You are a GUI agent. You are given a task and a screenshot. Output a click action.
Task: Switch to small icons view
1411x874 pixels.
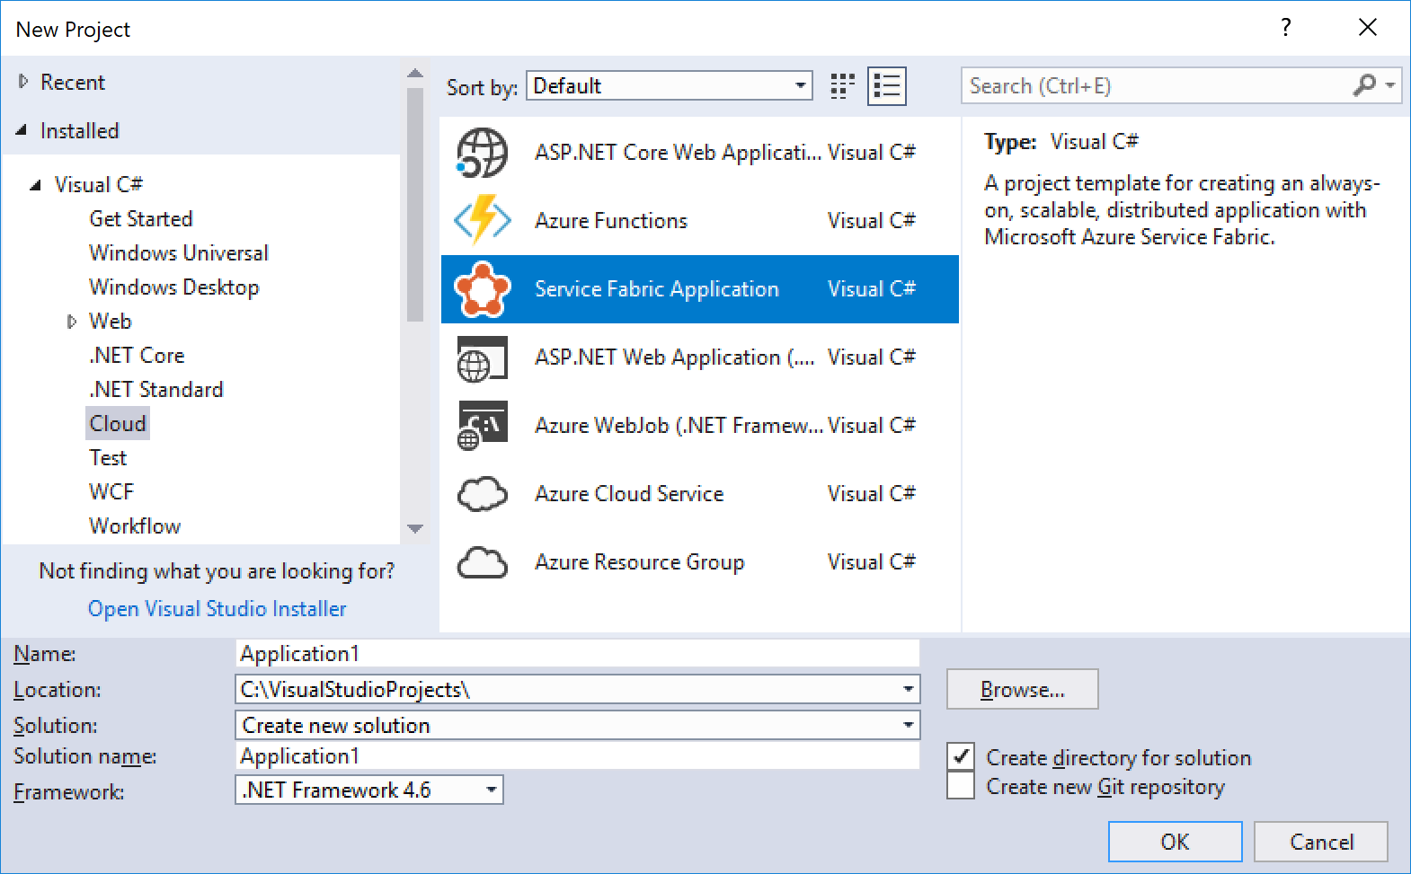(x=842, y=86)
